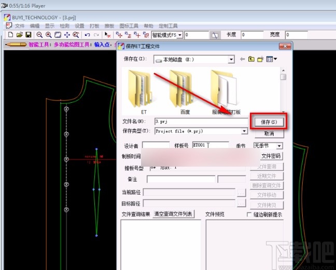Image resolution: width=336 pixels, height=270 pixels.
Task: Go back using the dialog back arrow
Action: tap(242, 59)
